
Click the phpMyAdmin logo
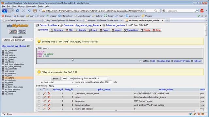coord(17,26)
